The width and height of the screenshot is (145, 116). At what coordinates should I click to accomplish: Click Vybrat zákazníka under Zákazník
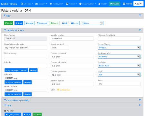pyautogui.click(x=14, y=82)
